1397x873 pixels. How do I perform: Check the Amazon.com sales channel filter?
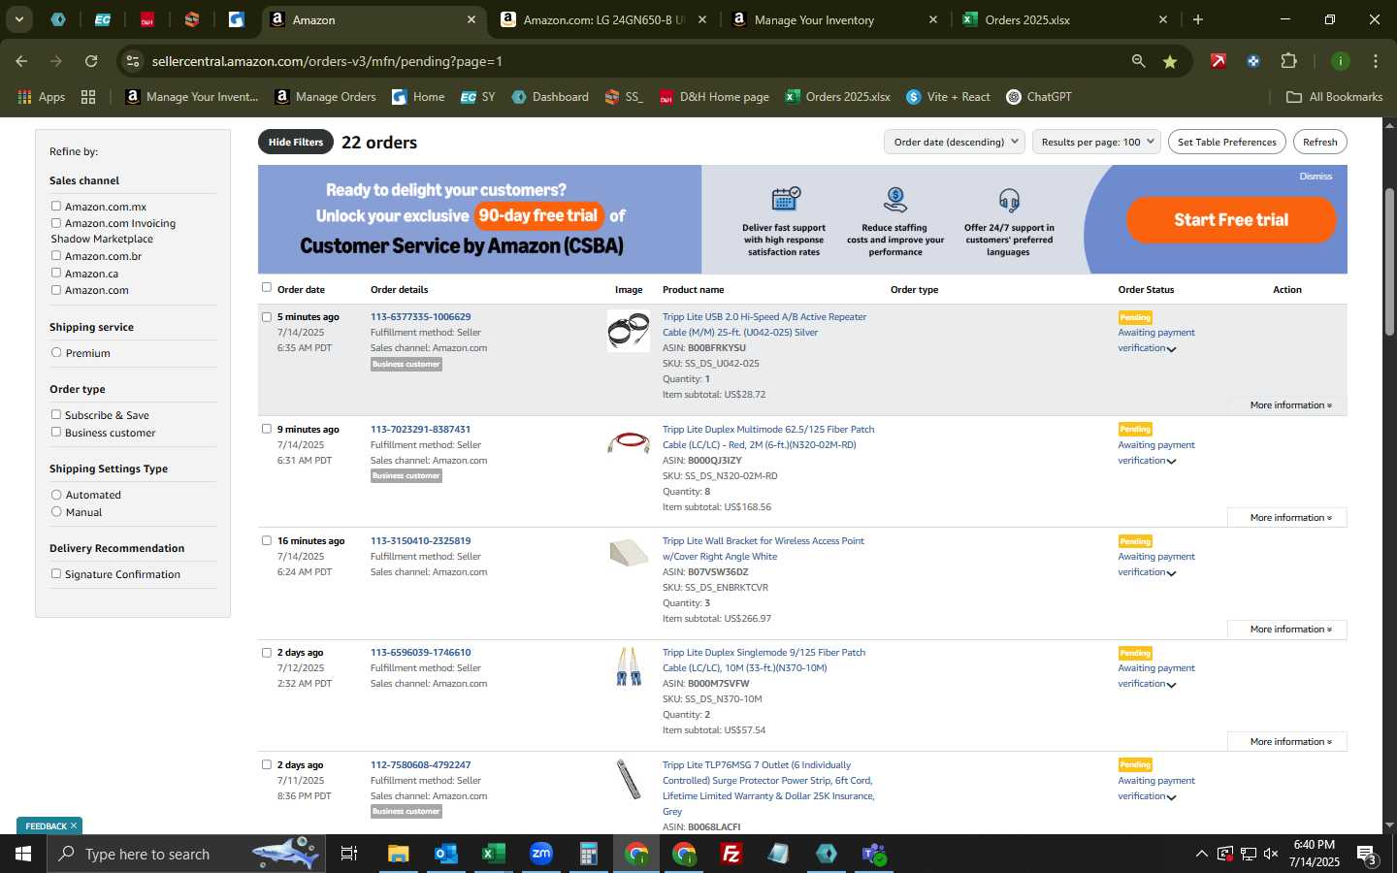pyautogui.click(x=56, y=289)
